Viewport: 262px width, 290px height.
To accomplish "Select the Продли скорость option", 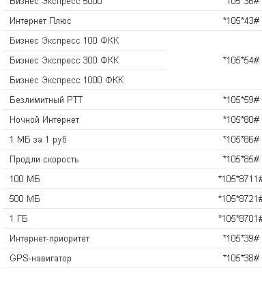I will (44, 160).
